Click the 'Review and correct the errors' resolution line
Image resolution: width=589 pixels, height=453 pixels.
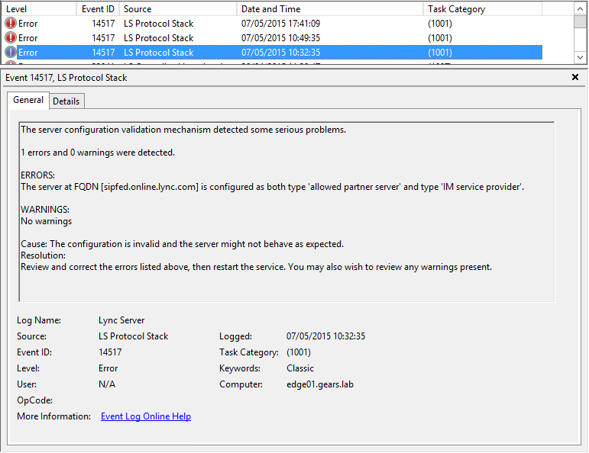tap(256, 267)
